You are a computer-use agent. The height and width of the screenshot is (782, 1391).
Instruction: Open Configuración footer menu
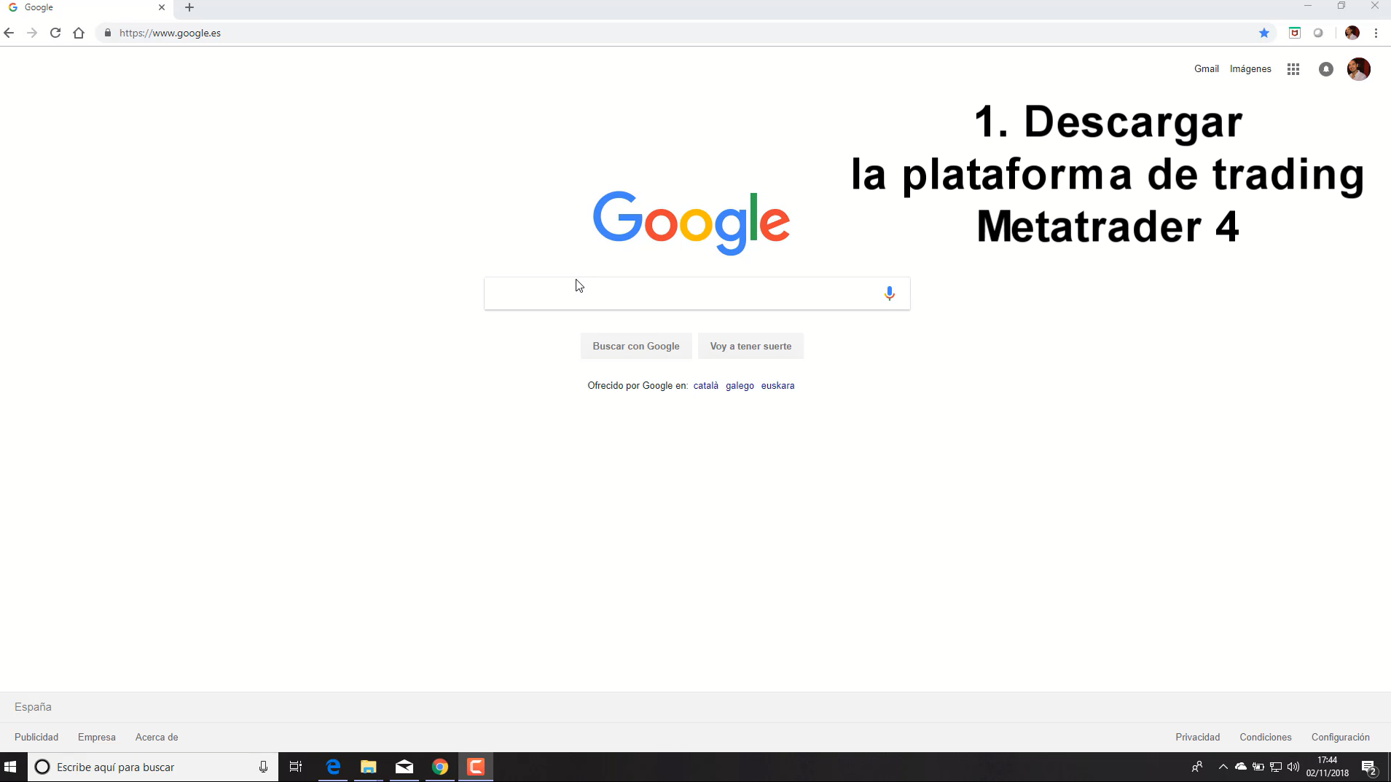1341,737
